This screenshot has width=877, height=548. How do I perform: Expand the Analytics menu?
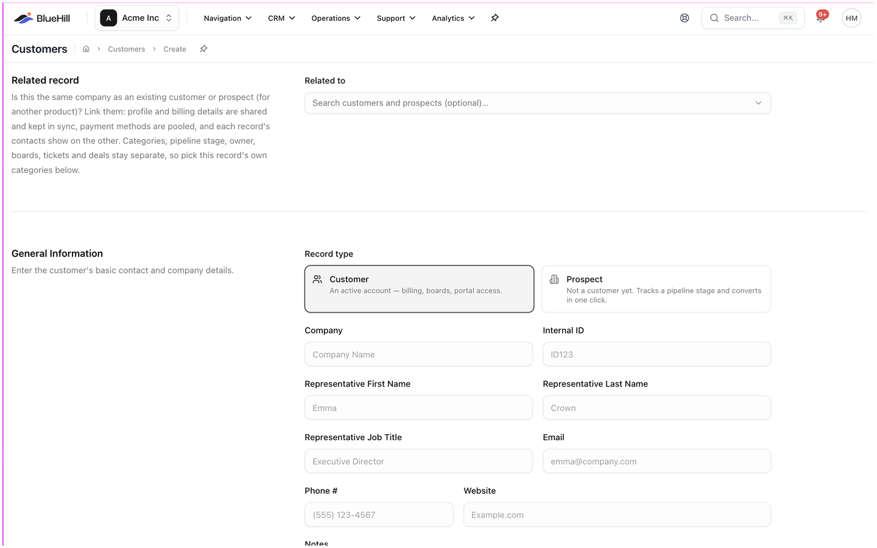point(453,18)
